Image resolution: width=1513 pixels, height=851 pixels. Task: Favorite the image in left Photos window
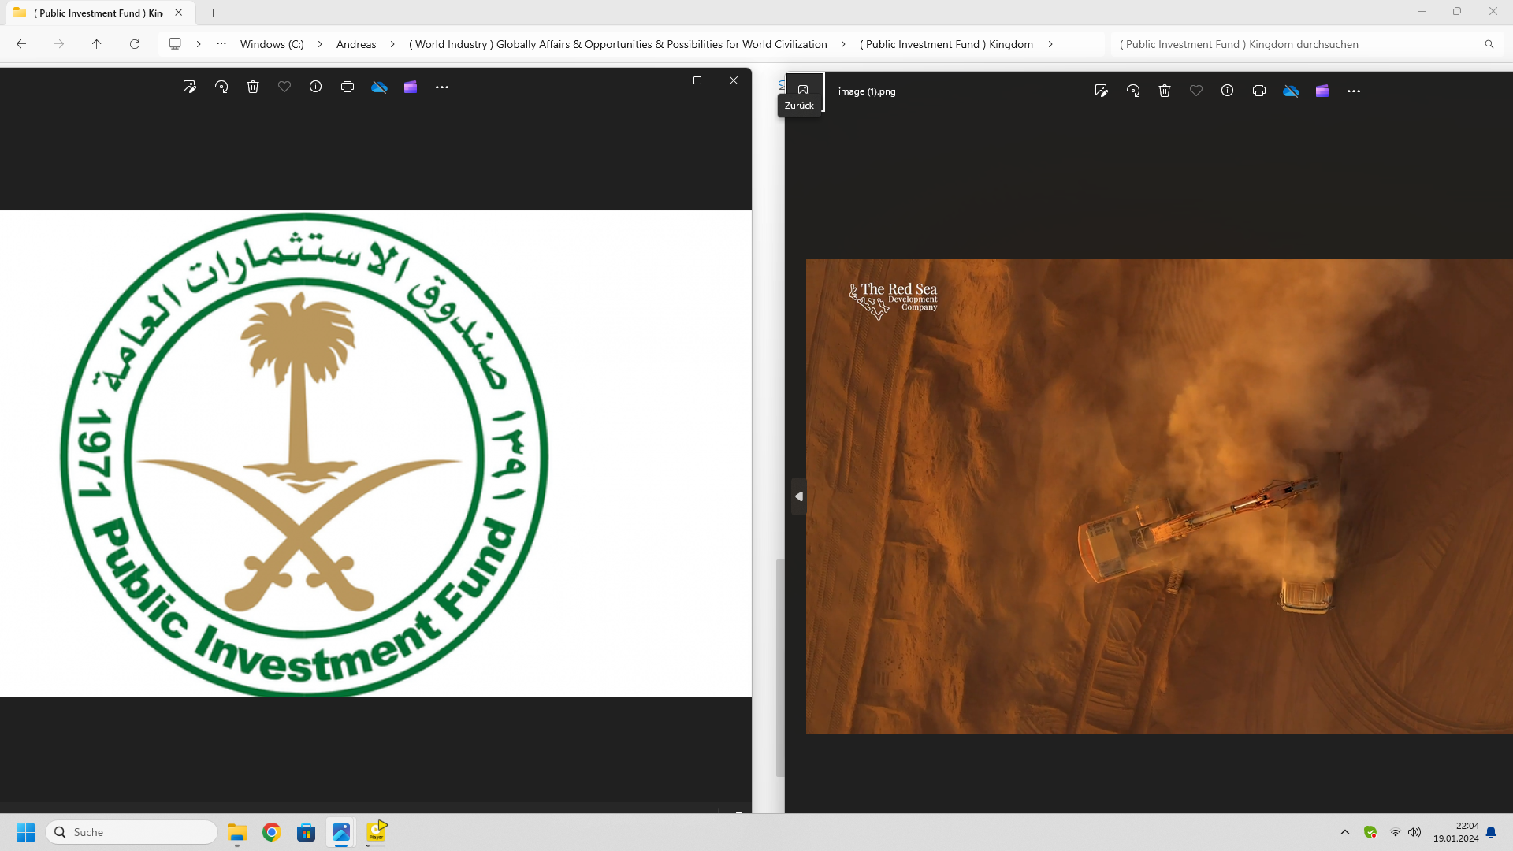click(284, 87)
